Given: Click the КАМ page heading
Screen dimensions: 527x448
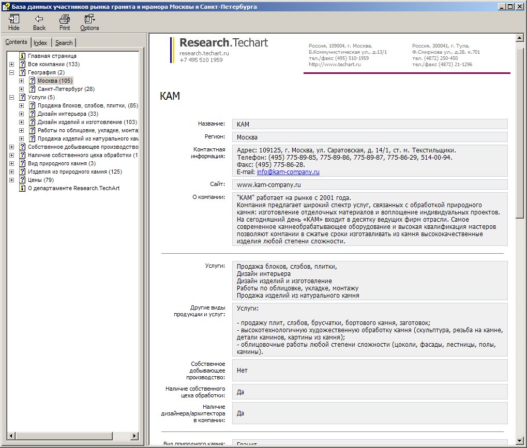Looking at the screenshot, I should [170, 96].
